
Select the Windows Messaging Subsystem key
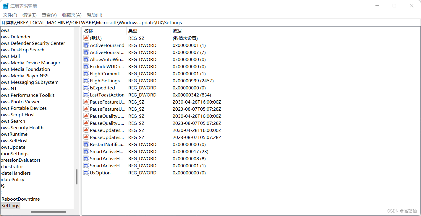click(29, 82)
